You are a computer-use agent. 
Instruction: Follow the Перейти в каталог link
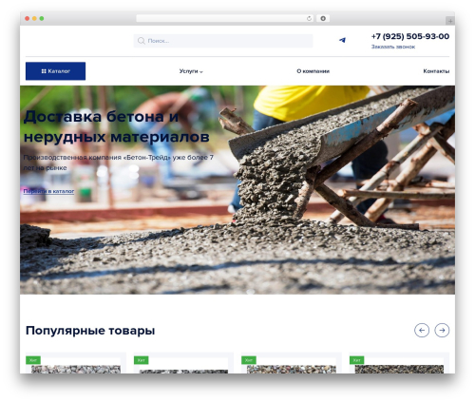coord(48,191)
